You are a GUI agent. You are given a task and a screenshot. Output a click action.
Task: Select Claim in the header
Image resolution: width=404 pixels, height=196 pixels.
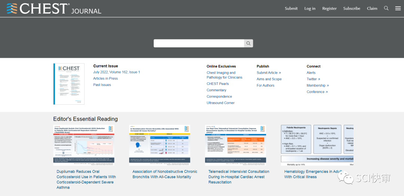(372, 9)
